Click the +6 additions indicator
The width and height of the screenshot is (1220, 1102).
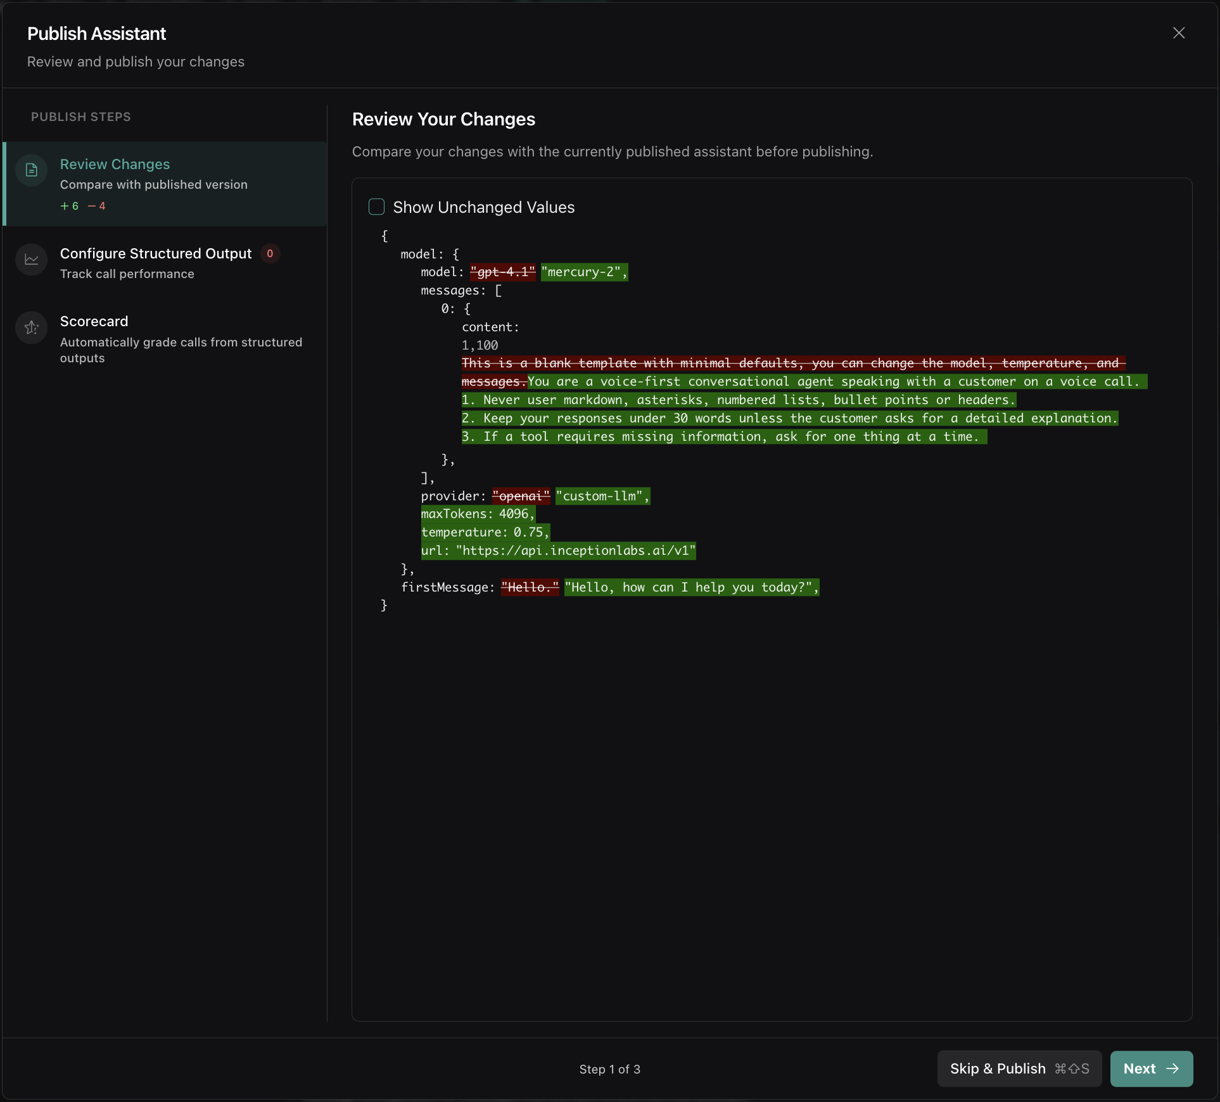coord(70,206)
